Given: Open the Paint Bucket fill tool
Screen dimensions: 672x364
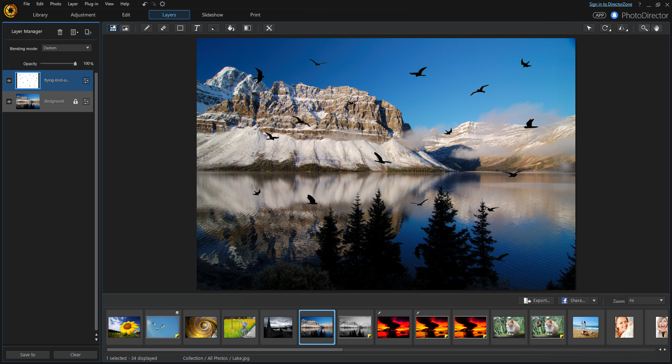Looking at the screenshot, I should click(231, 28).
